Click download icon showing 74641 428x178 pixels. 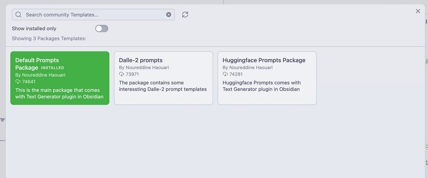pos(18,81)
